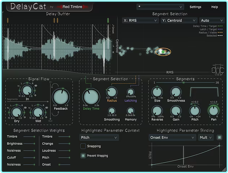Click the In level knob
This screenshot has height=173, width=228.
[27, 90]
